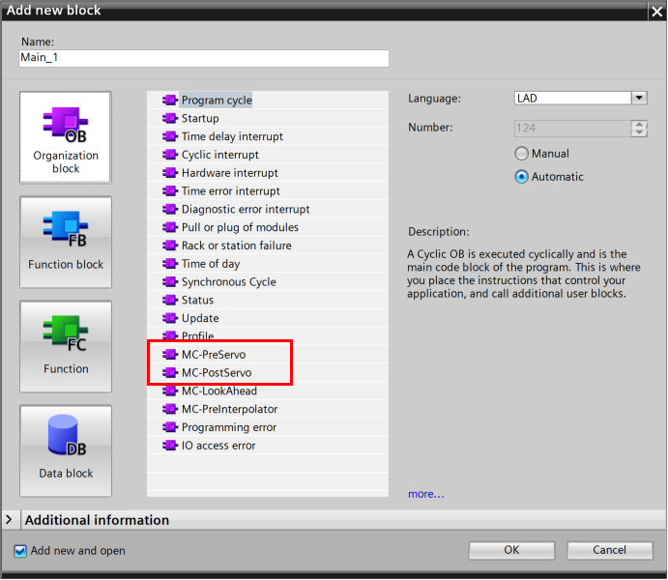This screenshot has width=668, height=580.
Task: Click the Name input field
Action: click(204, 58)
